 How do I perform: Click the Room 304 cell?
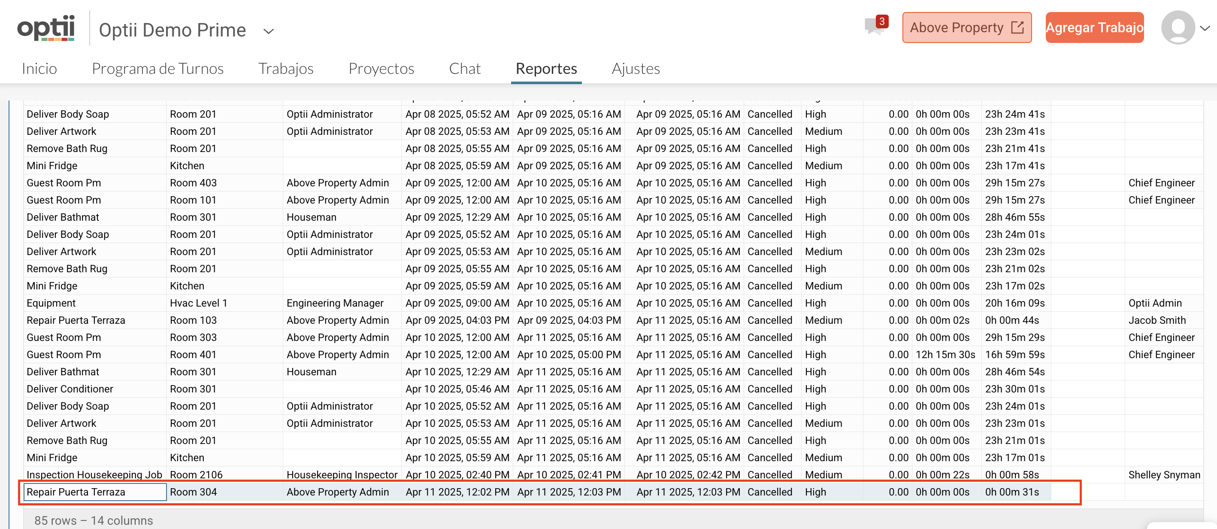tap(224, 492)
